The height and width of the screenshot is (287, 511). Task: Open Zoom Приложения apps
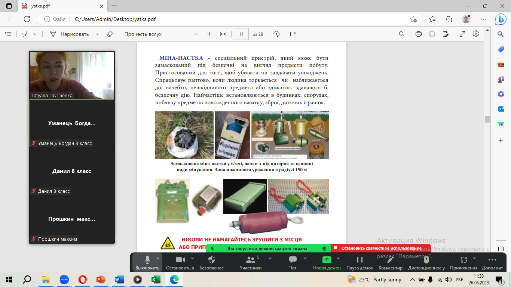(x=464, y=262)
